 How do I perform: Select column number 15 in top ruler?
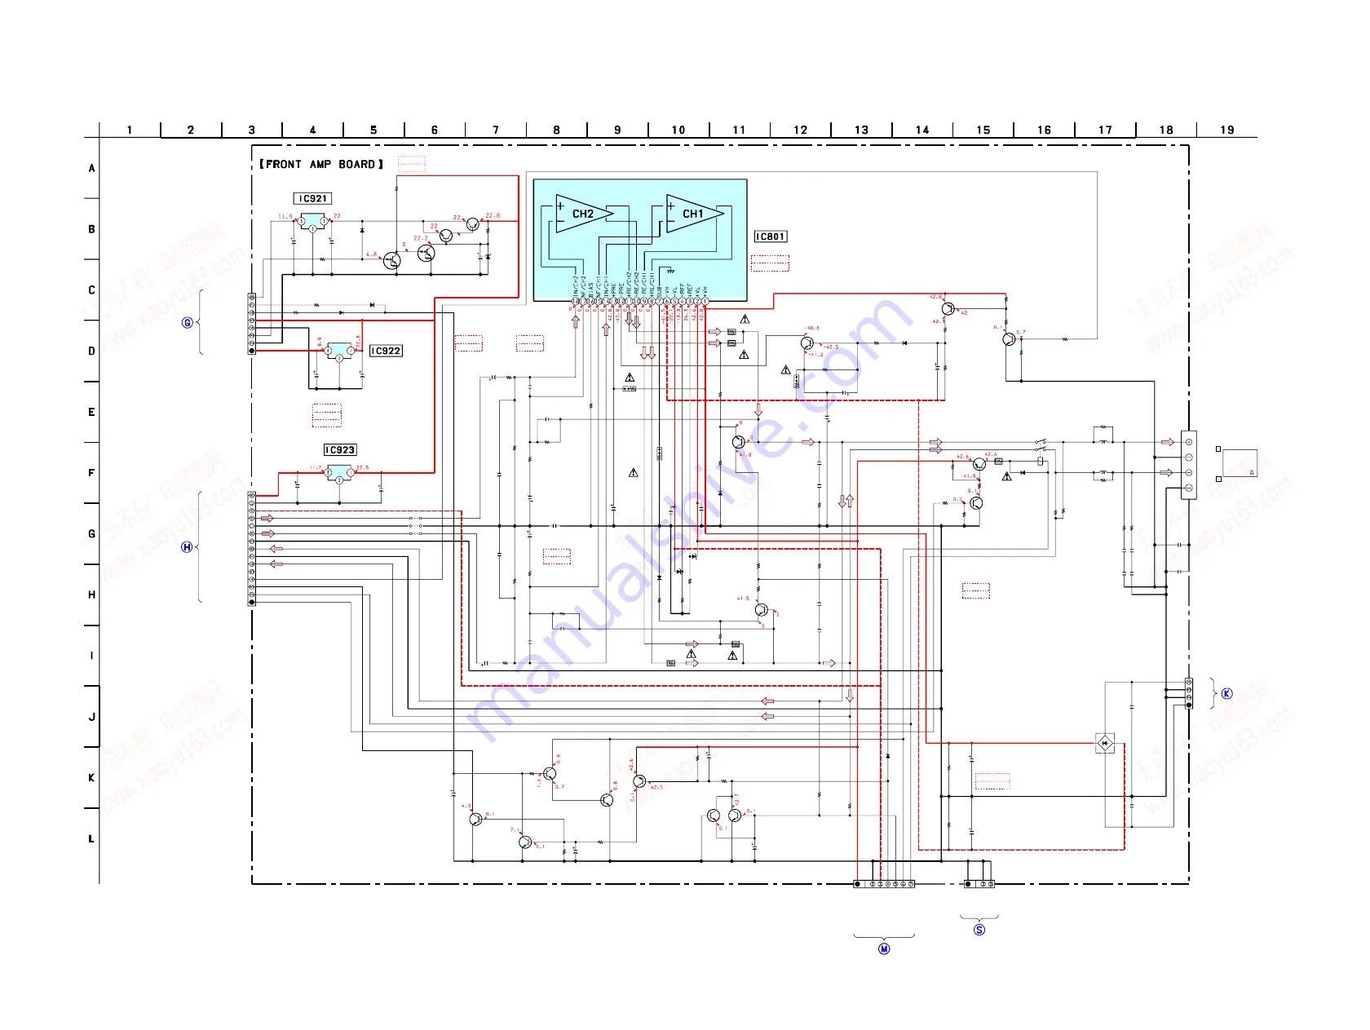click(x=983, y=130)
